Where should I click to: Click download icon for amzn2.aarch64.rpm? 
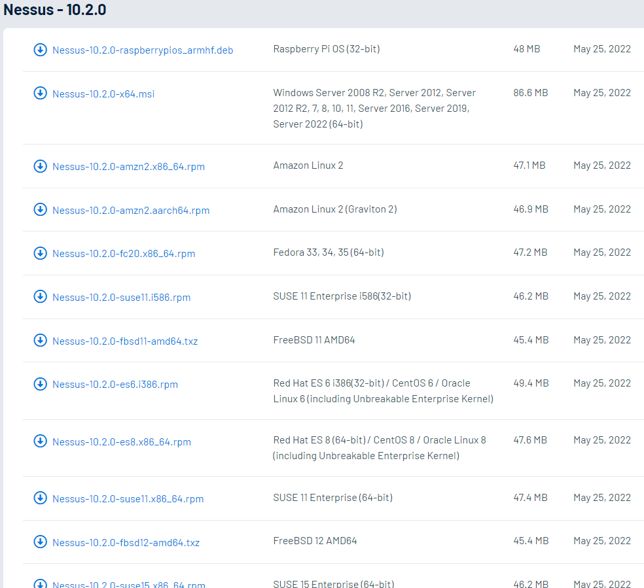click(41, 209)
